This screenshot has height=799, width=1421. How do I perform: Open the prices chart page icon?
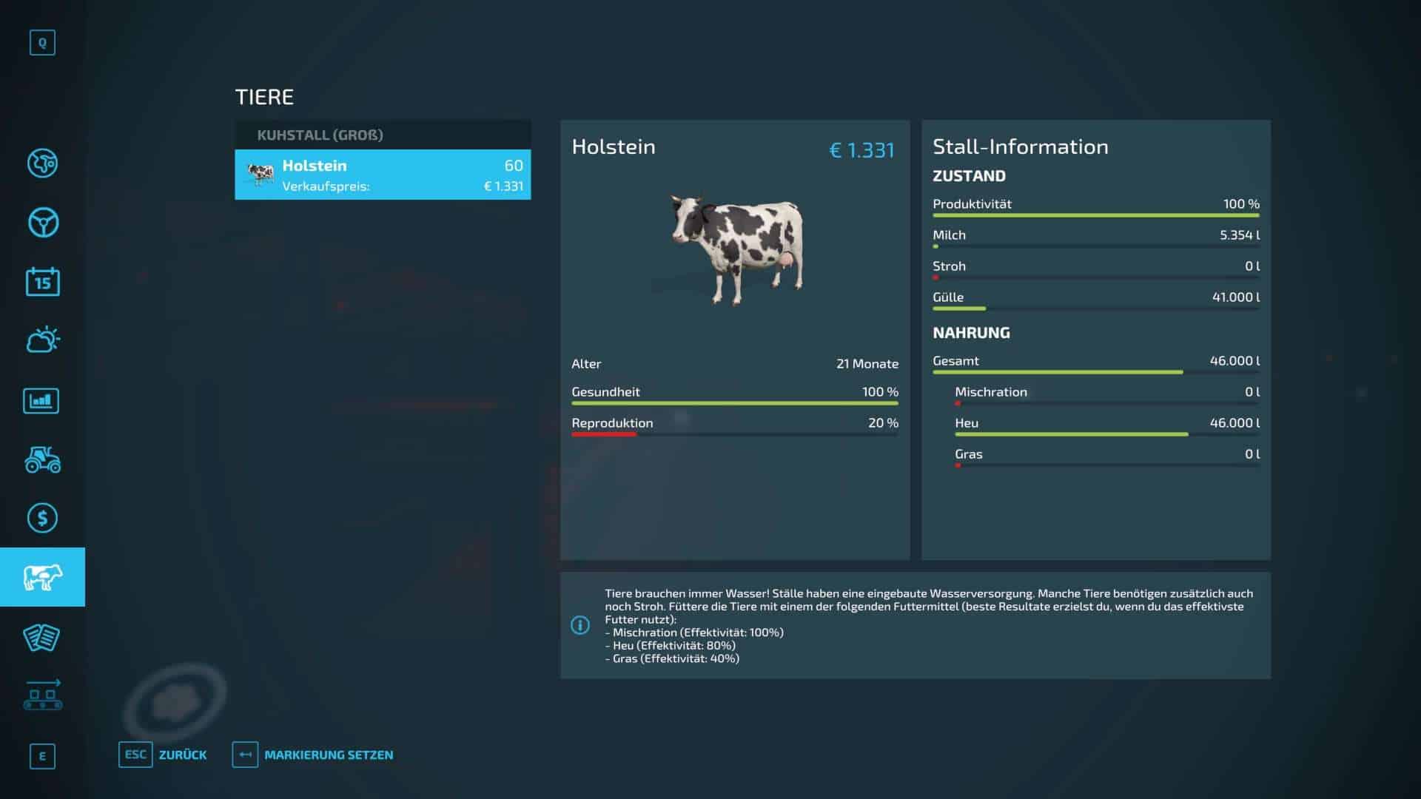[x=42, y=401]
